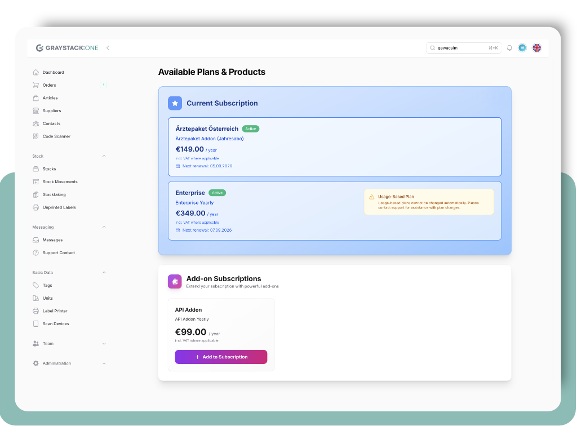Go to Orders in the sidebar

pyautogui.click(x=49, y=85)
